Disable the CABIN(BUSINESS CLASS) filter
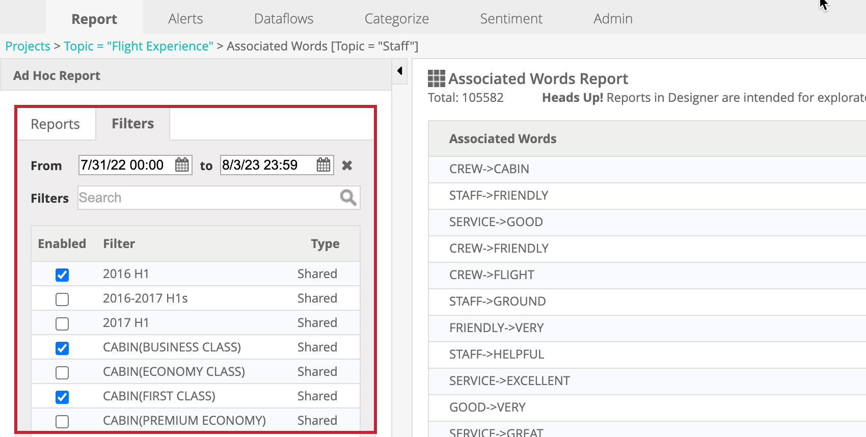This screenshot has height=437, width=866. (62, 348)
